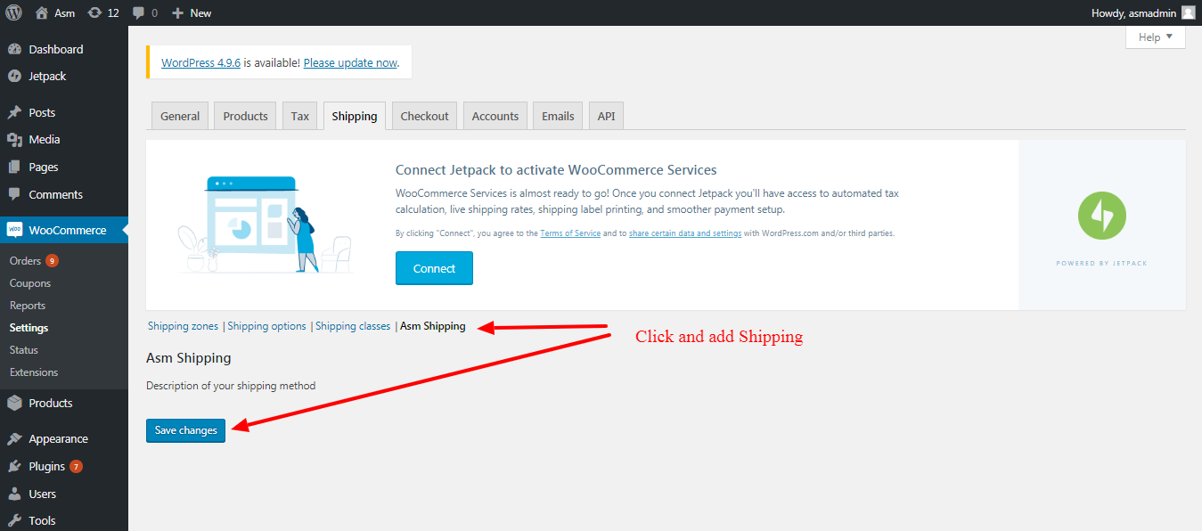Open the Tax tab
Screen dimensions: 1202x531
click(x=300, y=116)
